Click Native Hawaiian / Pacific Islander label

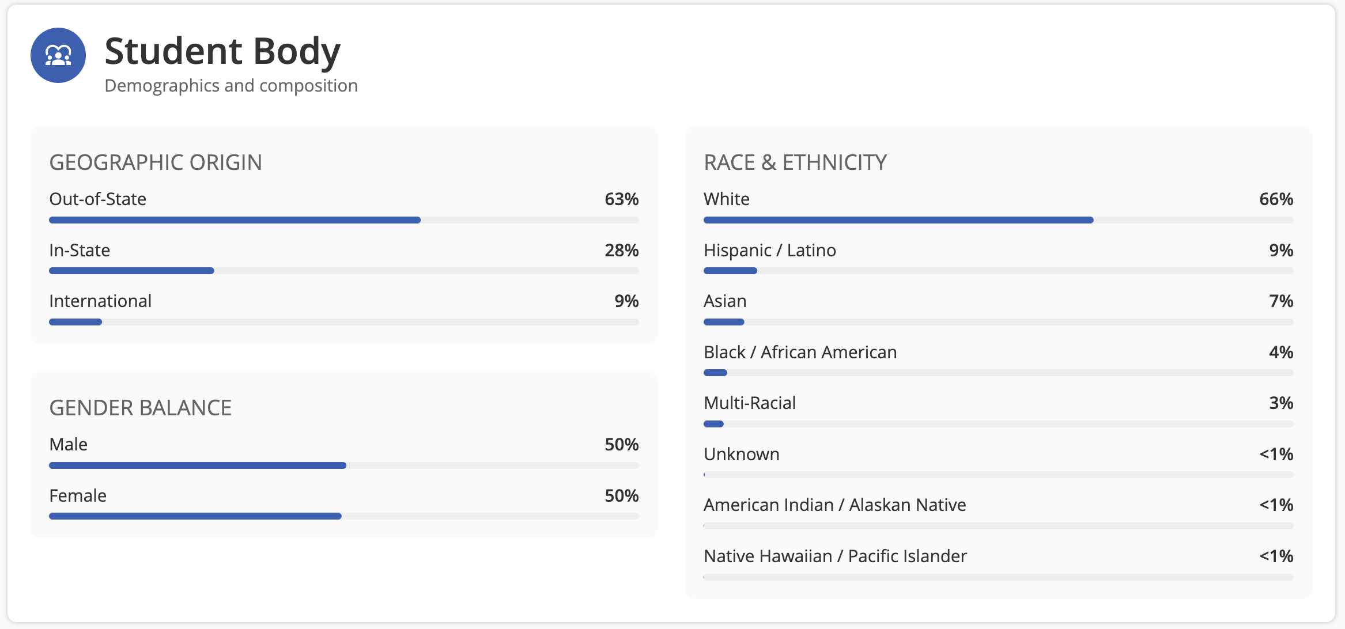click(x=836, y=556)
